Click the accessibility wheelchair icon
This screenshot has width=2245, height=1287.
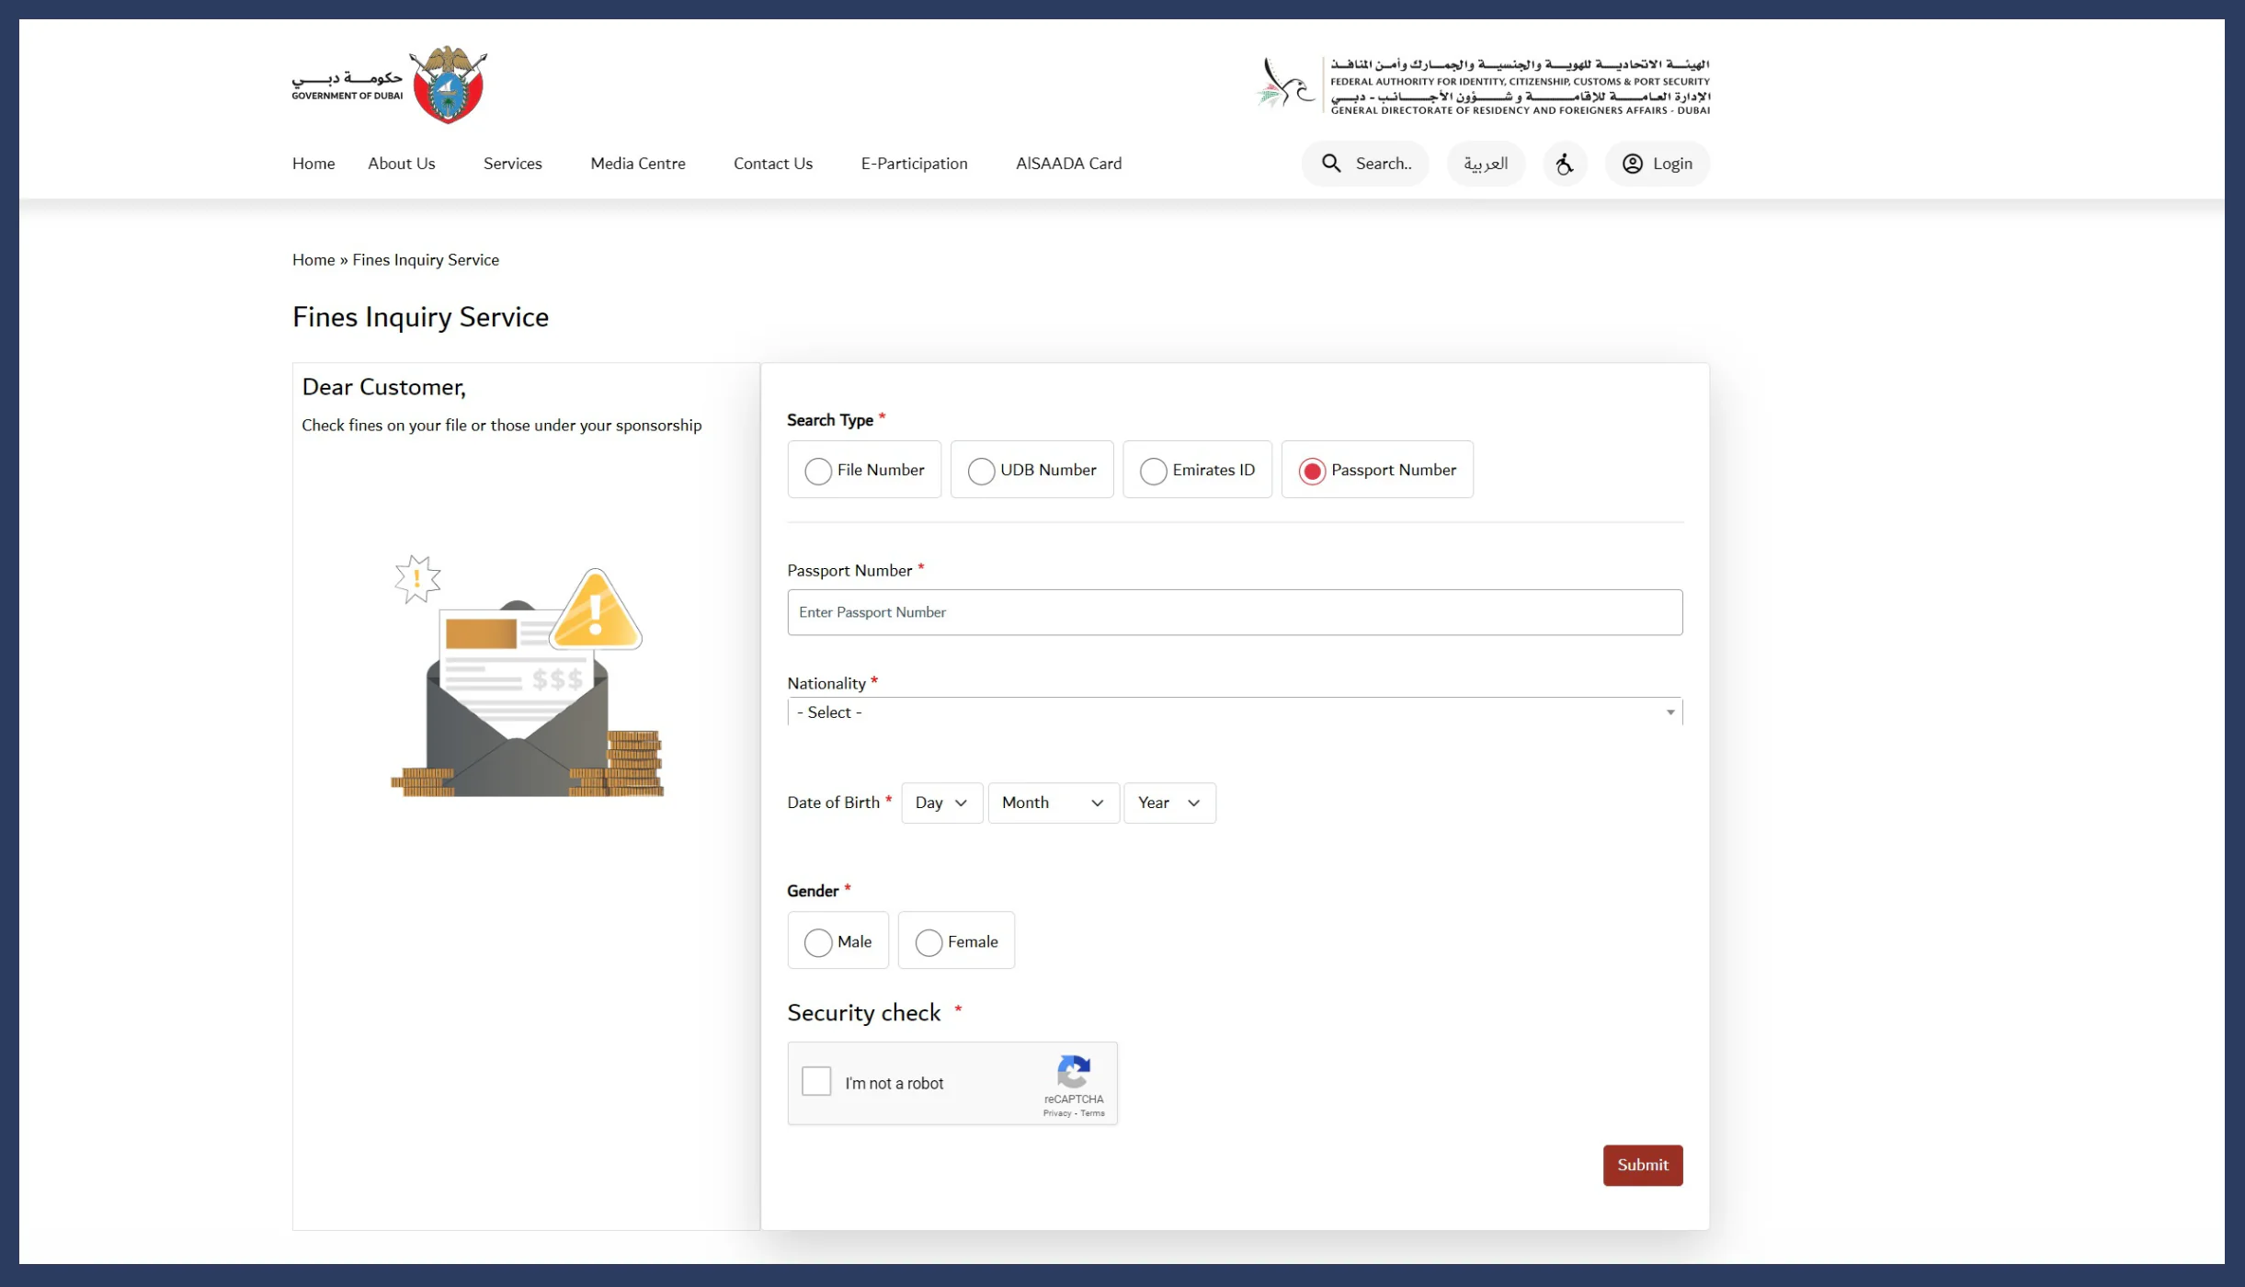point(1564,163)
